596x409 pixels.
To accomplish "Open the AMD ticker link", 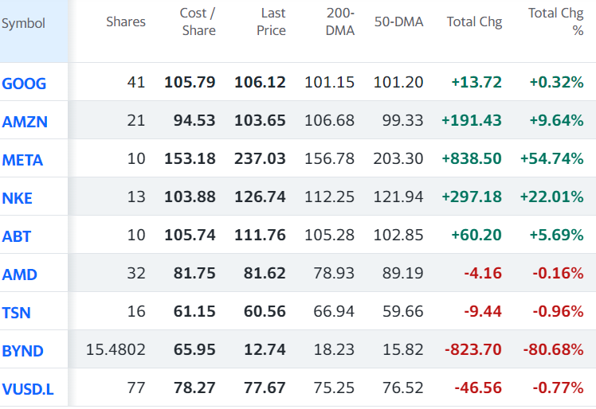I will [19, 275].
